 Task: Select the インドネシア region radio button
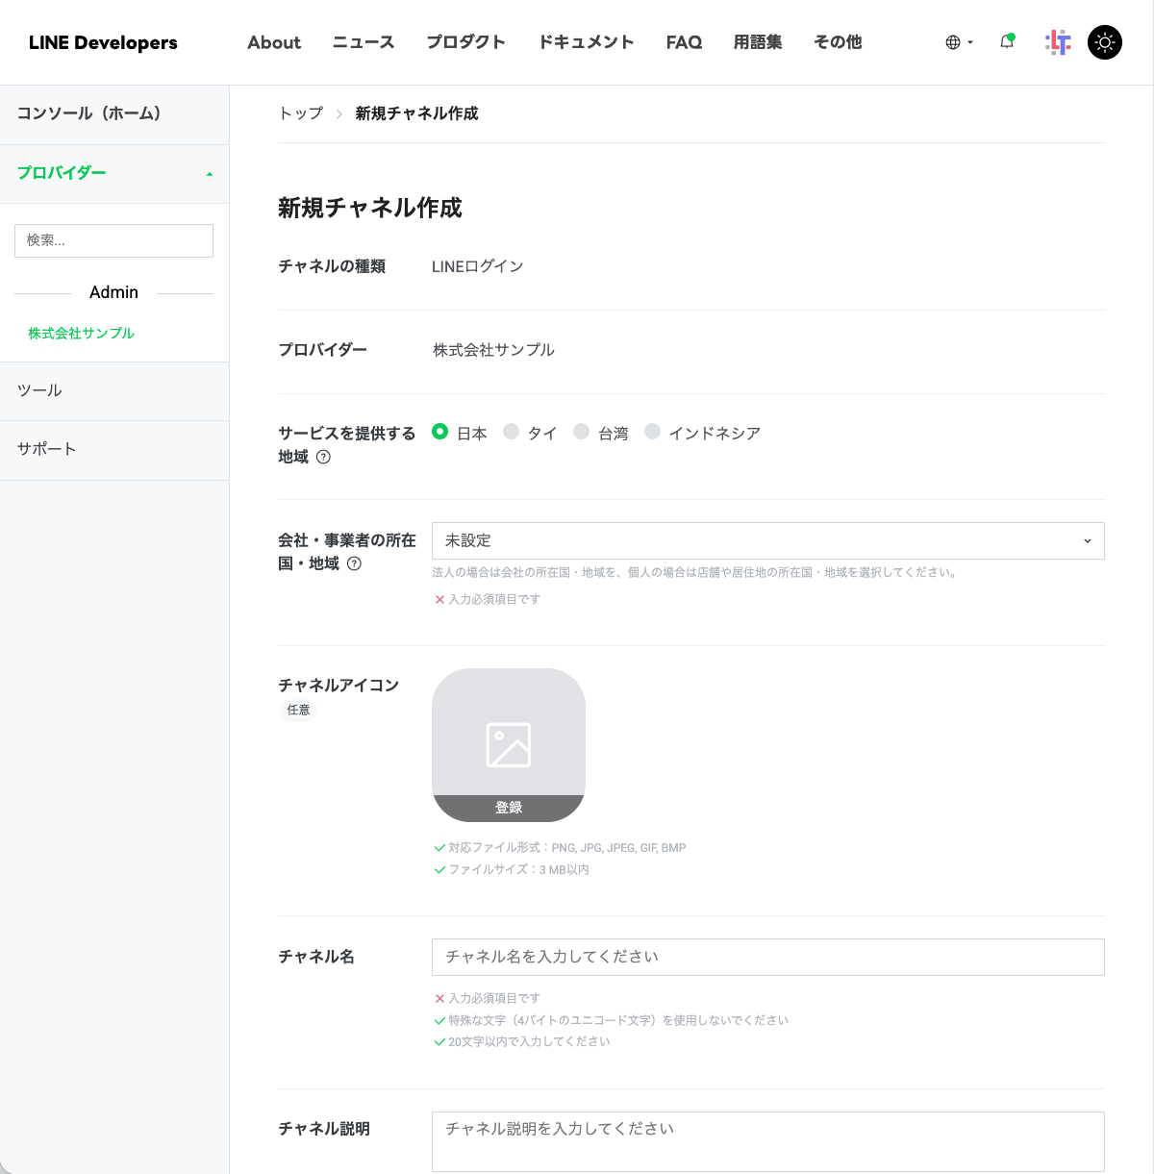652,432
